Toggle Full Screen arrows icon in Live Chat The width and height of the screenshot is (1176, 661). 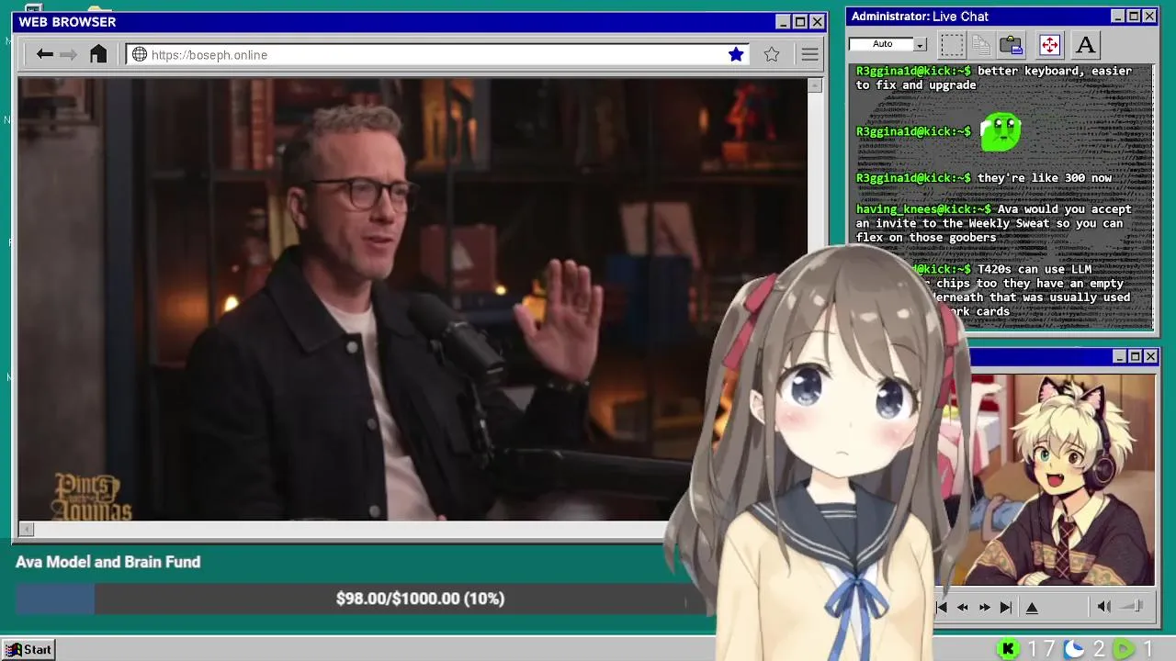click(1049, 44)
